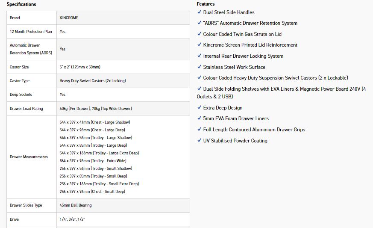This screenshot has height=228, width=373.
Task: Click the 12 Month Protection Plan row label
Action: coord(31,32)
